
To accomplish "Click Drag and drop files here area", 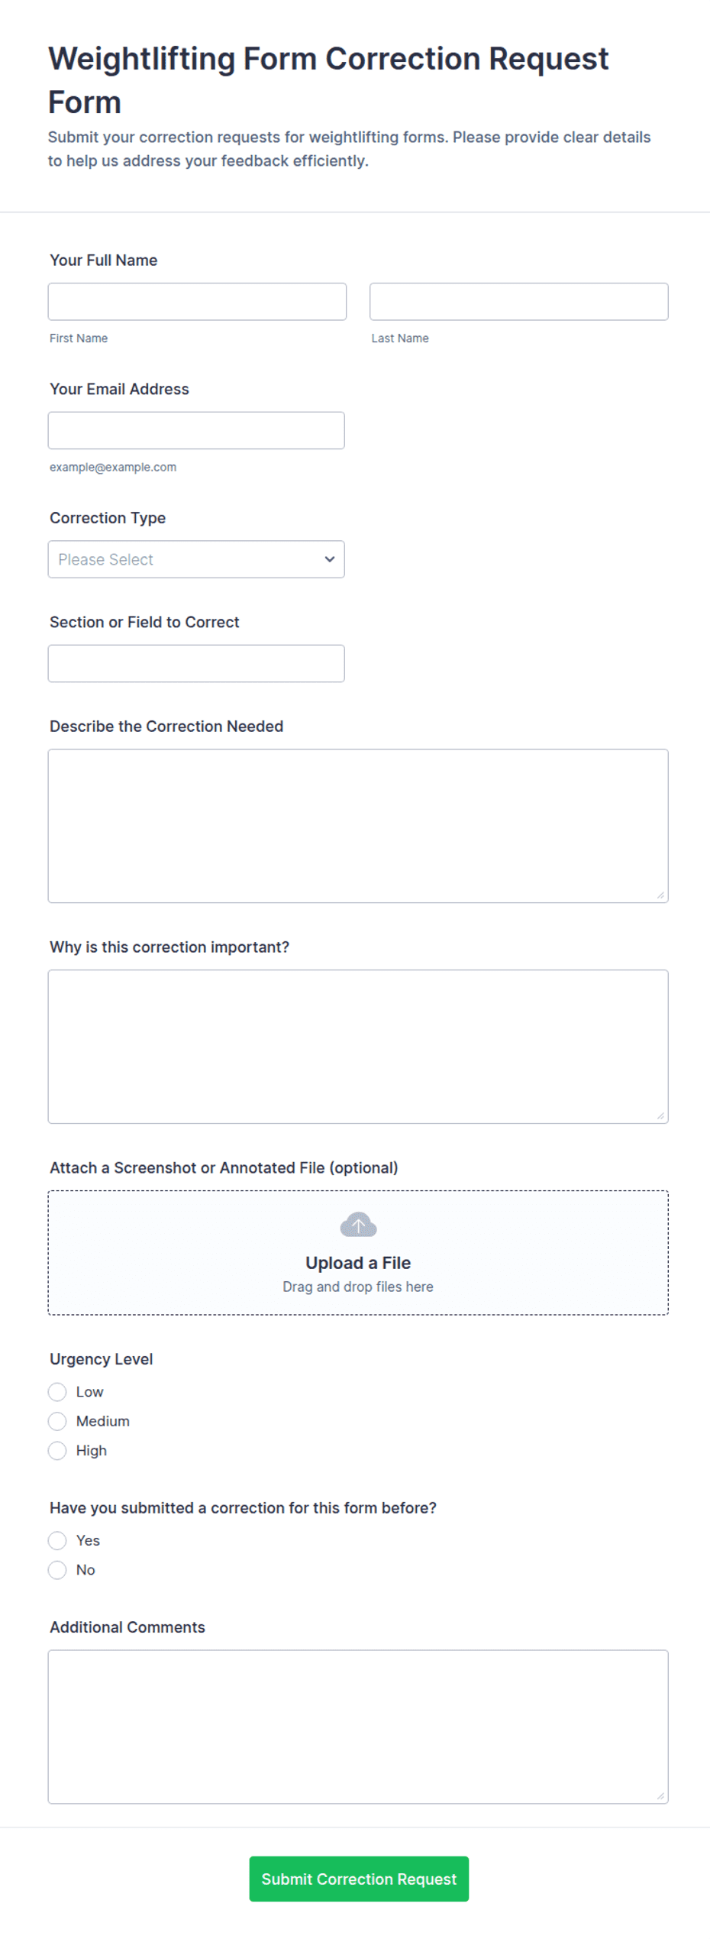I will click(x=358, y=1287).
